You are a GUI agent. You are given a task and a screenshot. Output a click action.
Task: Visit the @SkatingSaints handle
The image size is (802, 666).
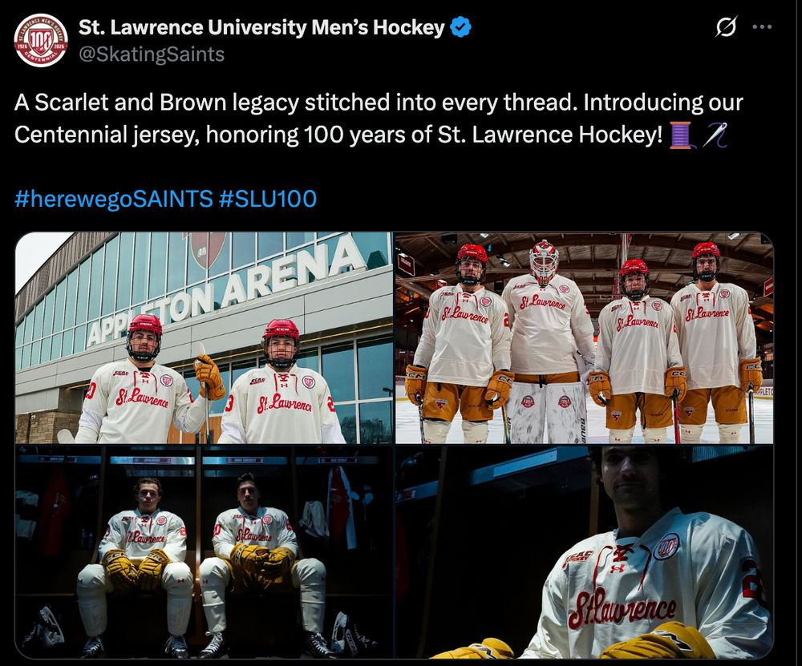point(152,54)
